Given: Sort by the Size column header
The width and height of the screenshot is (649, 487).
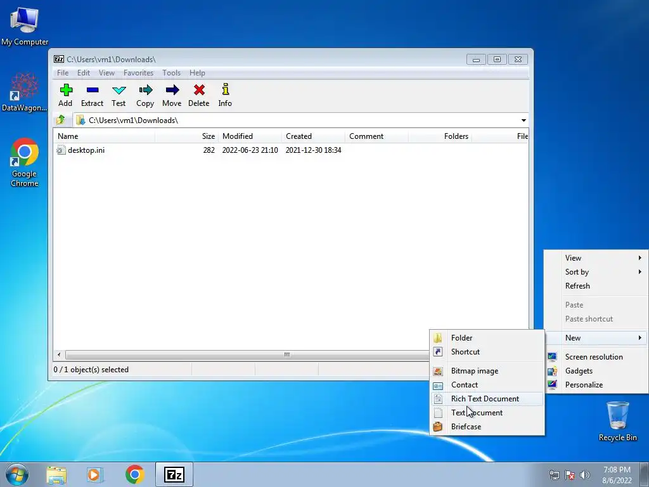Looking at the screenshot, I should click(x=187, y=136).
